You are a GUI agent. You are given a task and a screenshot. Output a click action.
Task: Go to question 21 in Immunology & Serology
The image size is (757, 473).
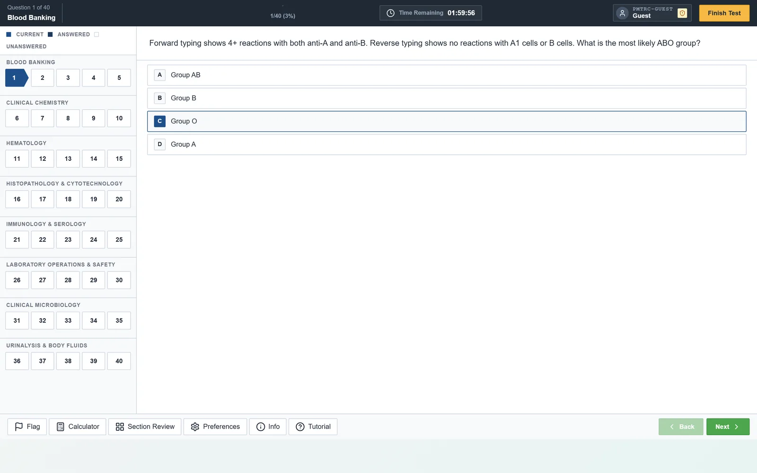click(17, 240)
